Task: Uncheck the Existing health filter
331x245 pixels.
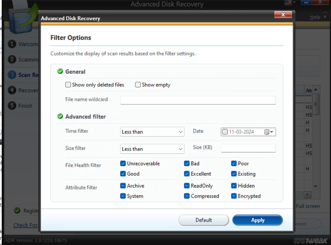Action: pos(234,174)
